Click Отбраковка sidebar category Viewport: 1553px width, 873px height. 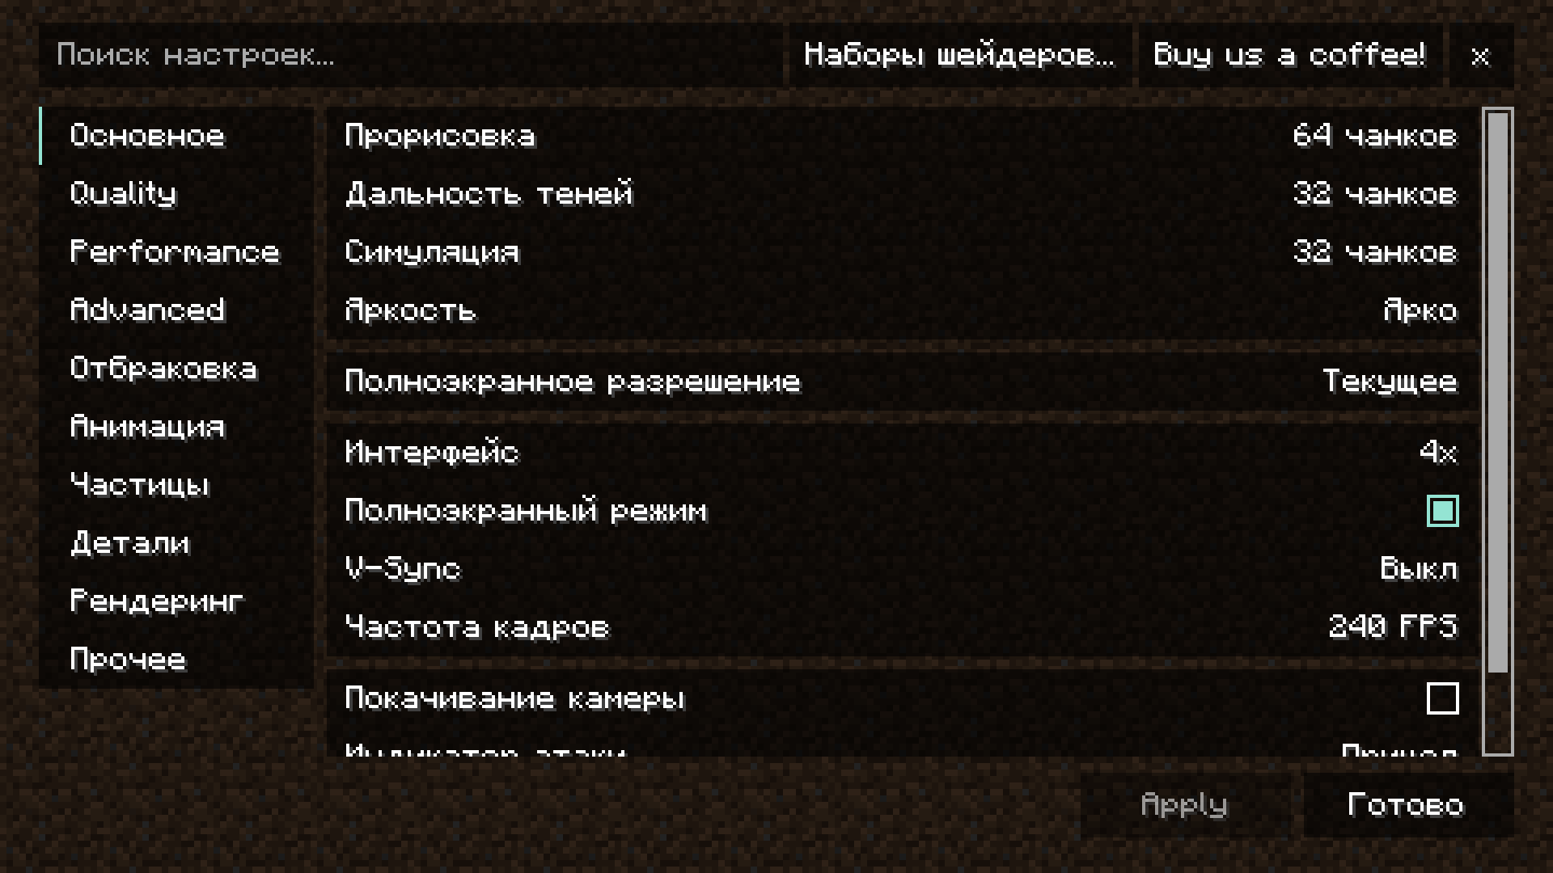click(163, 367)
